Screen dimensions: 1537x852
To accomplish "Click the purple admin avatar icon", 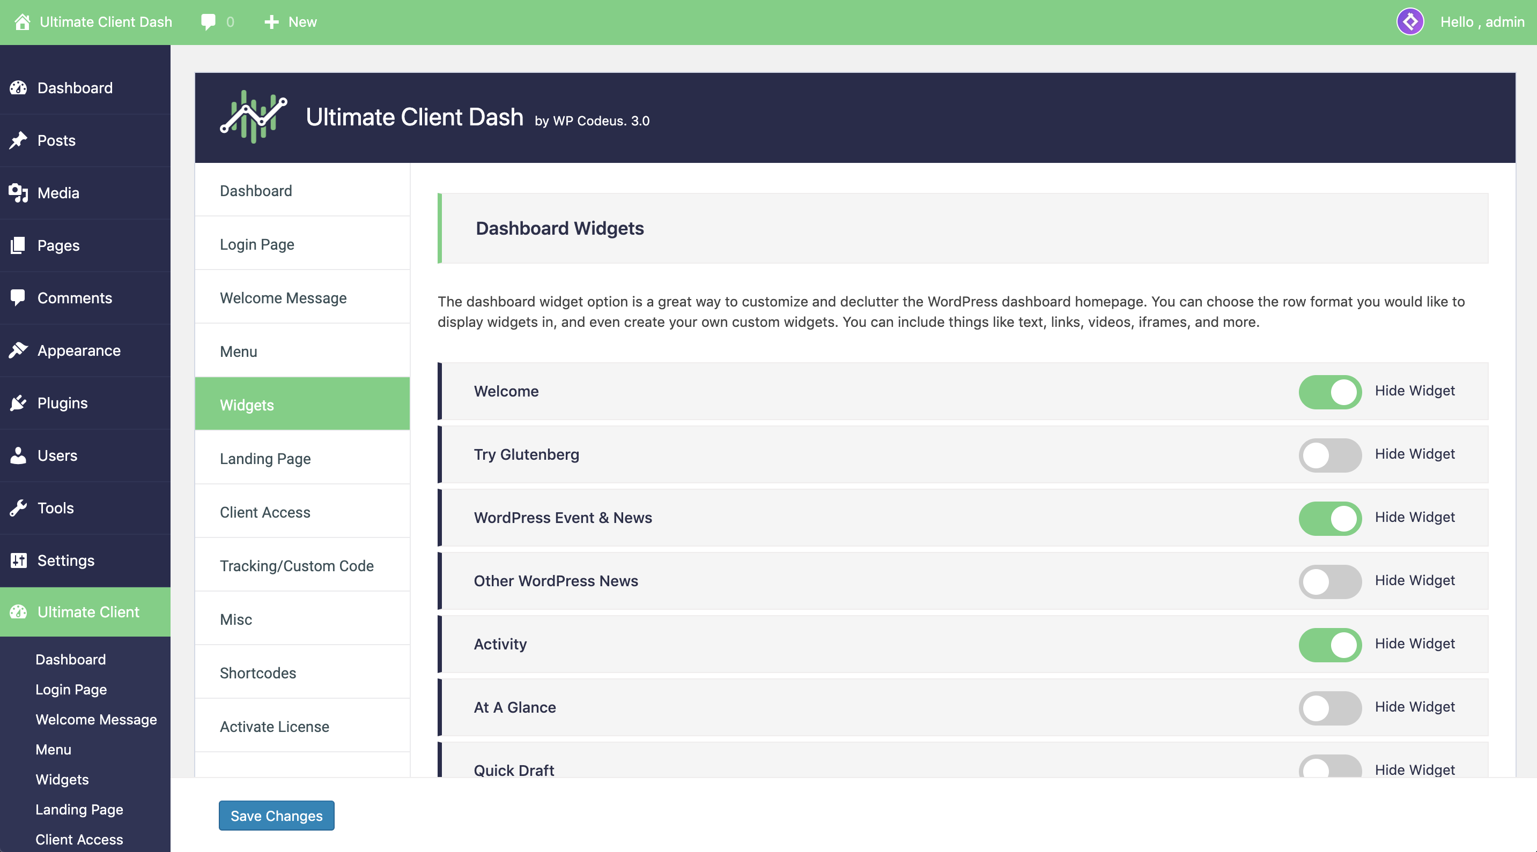I will (1410, 22).
